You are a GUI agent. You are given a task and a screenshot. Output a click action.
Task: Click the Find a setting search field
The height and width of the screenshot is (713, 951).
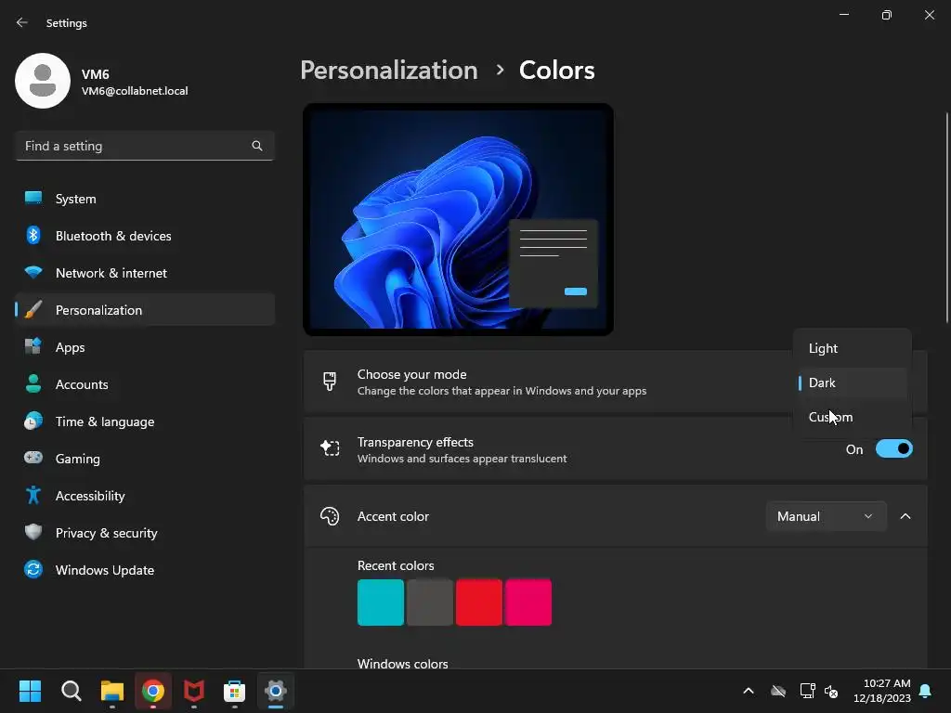pyautogui.click(x=145, y=146)
